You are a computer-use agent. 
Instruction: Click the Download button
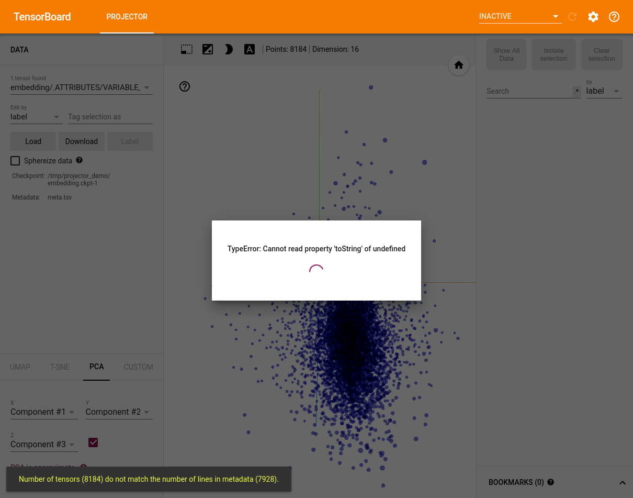[82, 141]
